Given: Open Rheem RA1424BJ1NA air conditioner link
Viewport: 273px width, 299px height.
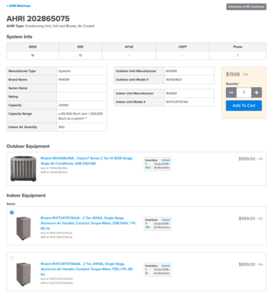Looking at the screenshot, I should click(x=86, y=161).
